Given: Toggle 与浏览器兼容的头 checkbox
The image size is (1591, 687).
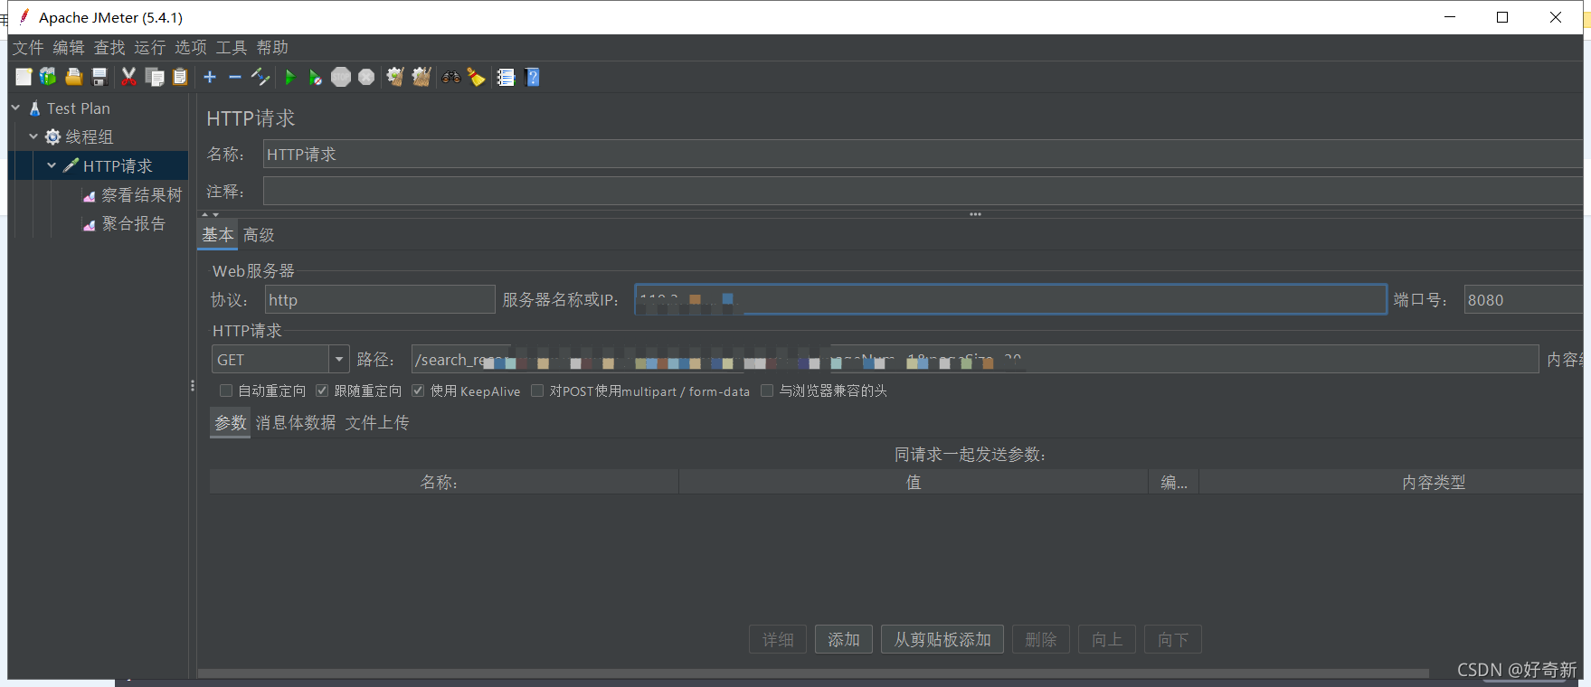Looking at the screenshot, I should click(767, 391).
